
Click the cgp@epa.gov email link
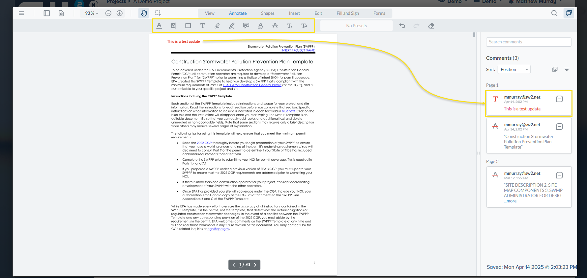point(218,229)
